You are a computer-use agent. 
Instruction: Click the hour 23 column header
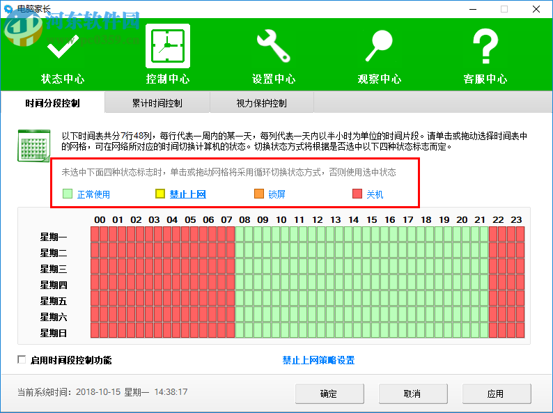click(516, 219)
